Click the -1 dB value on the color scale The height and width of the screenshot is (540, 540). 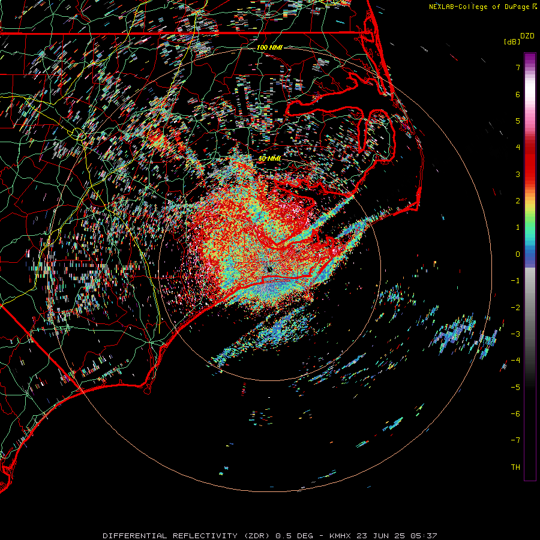tap(515, 281)
